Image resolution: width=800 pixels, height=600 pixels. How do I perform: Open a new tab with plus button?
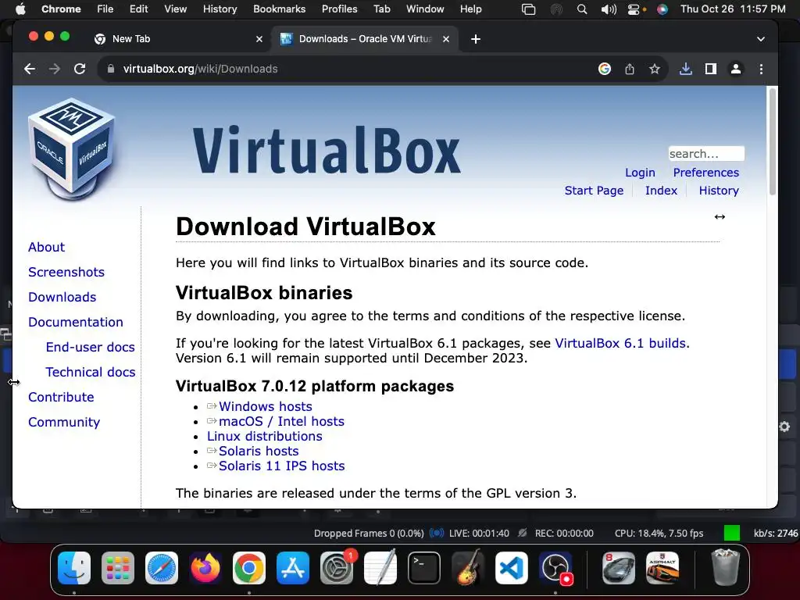tap(476, 39)
